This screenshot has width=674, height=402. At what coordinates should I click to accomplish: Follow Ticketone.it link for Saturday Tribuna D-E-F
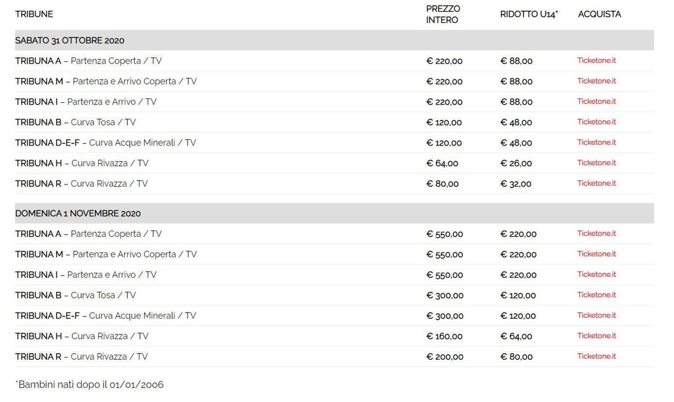[x=596, y=143]
